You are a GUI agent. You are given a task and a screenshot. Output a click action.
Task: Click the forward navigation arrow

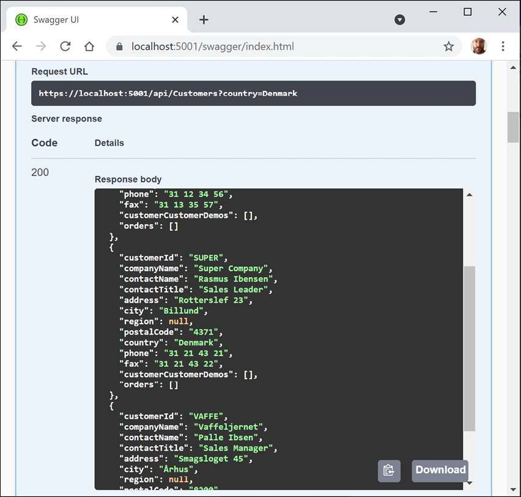click(41, 46)
